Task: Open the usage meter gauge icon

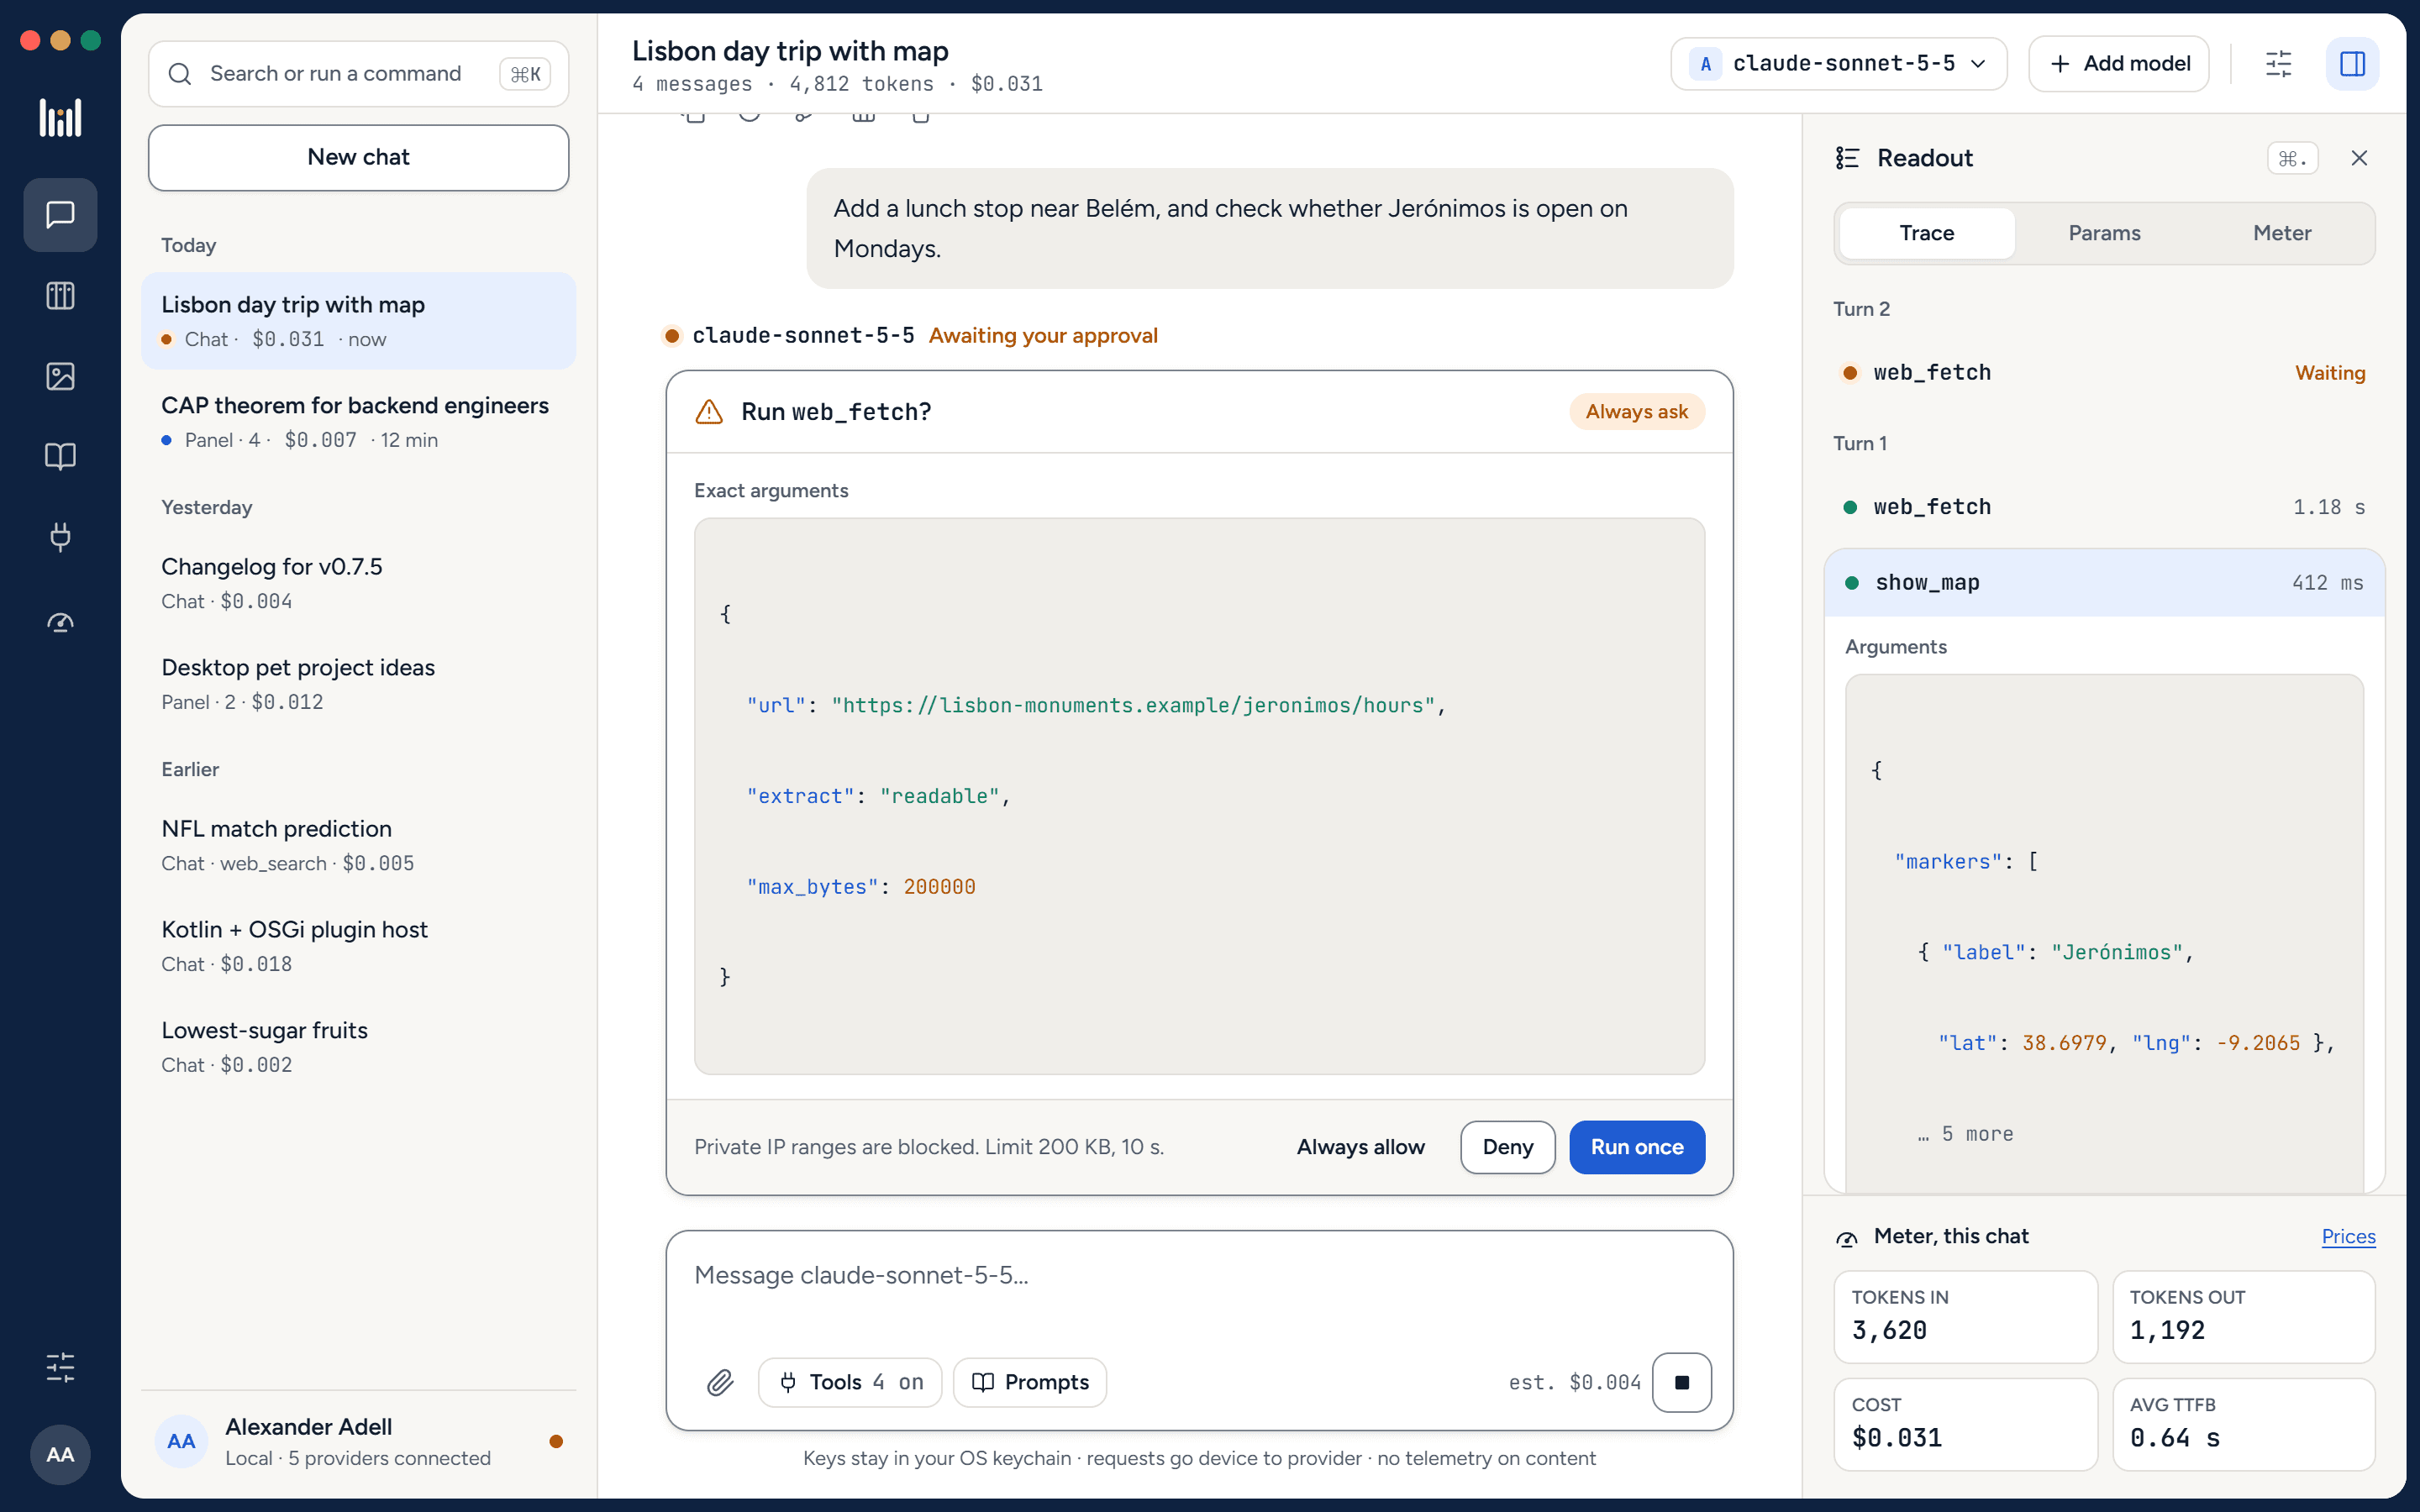Action: pos(60,623)
